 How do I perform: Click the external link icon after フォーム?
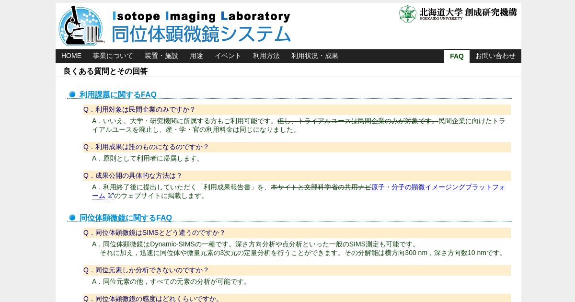[x=110, y=196]
